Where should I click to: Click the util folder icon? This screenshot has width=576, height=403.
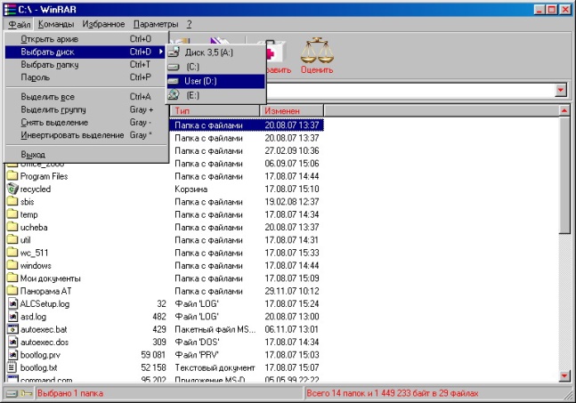[12, 239]
